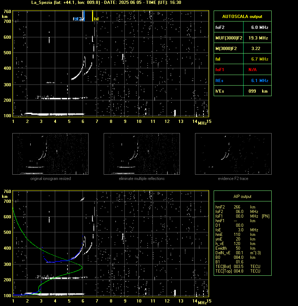Click the blue 'ftEs' row label
The width and height of the screenshot is (298, 306).
pyautogui.click(x=219, y=80)
